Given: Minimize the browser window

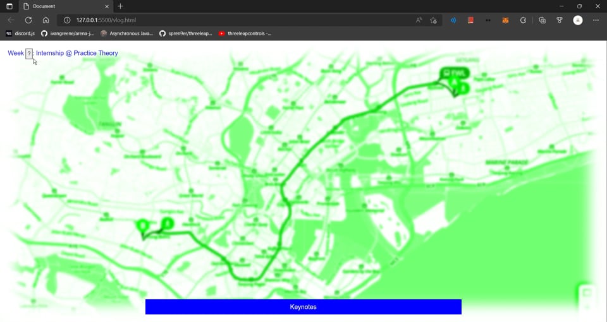Looking at the screenshot, I should 561,6.
